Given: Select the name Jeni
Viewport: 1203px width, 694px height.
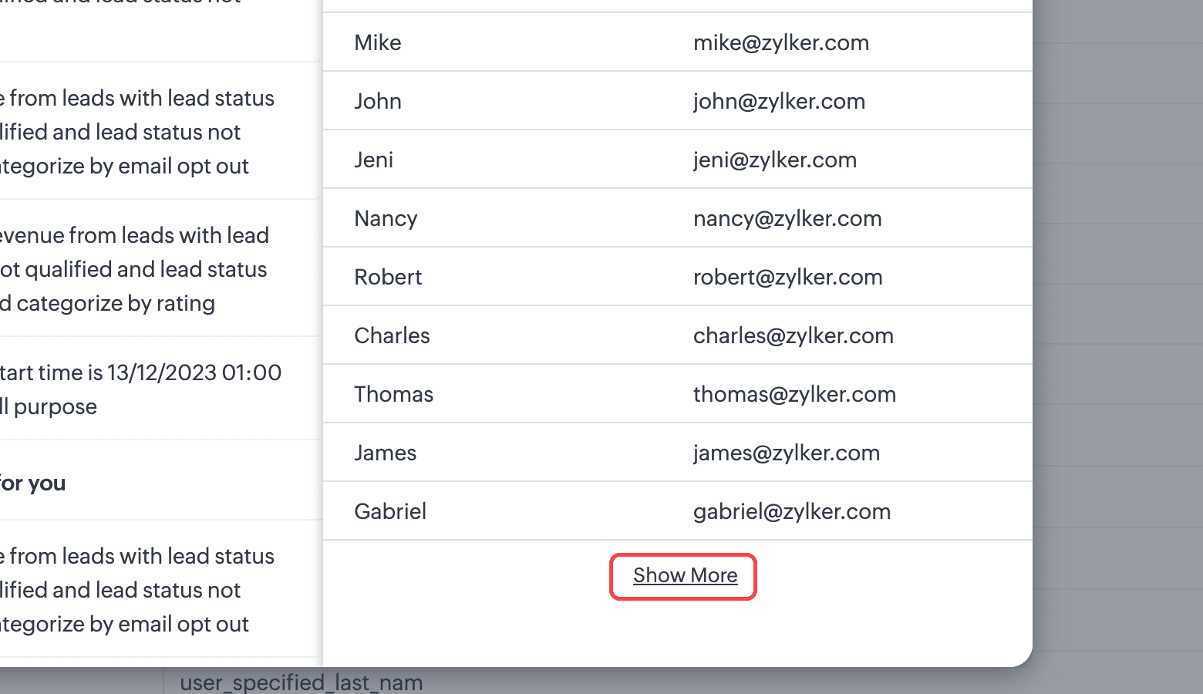Looking at the screenshot, I should pyautogui.click(x=373, y=160).
